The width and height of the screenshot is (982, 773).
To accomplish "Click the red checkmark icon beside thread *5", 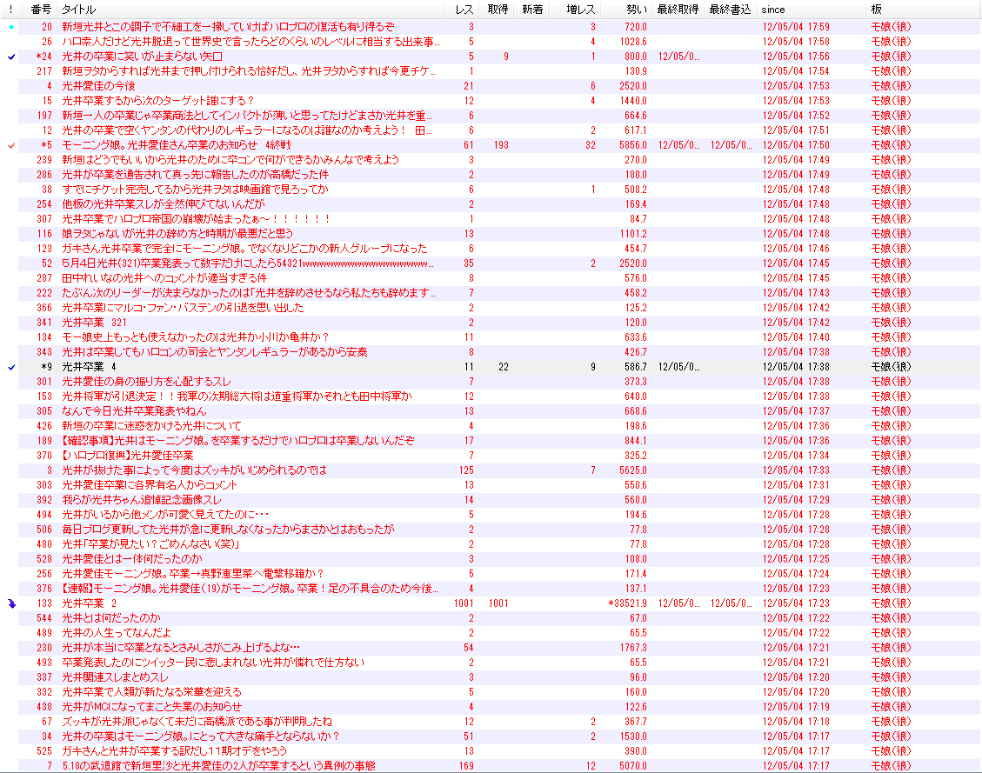I will tap(11, 145).
